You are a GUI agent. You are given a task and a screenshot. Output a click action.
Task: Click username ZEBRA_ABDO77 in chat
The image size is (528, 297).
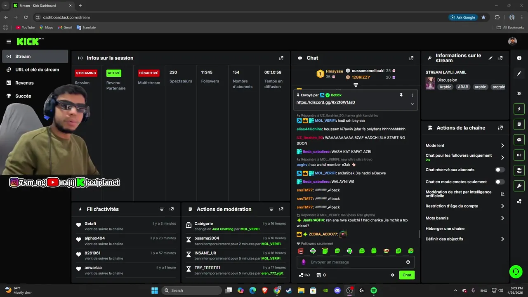[323, 234]
